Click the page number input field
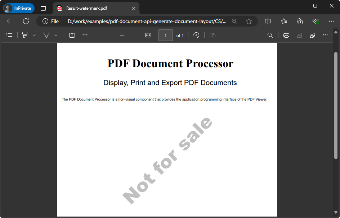This screenshot has height=218, width=340. [166, 35]
